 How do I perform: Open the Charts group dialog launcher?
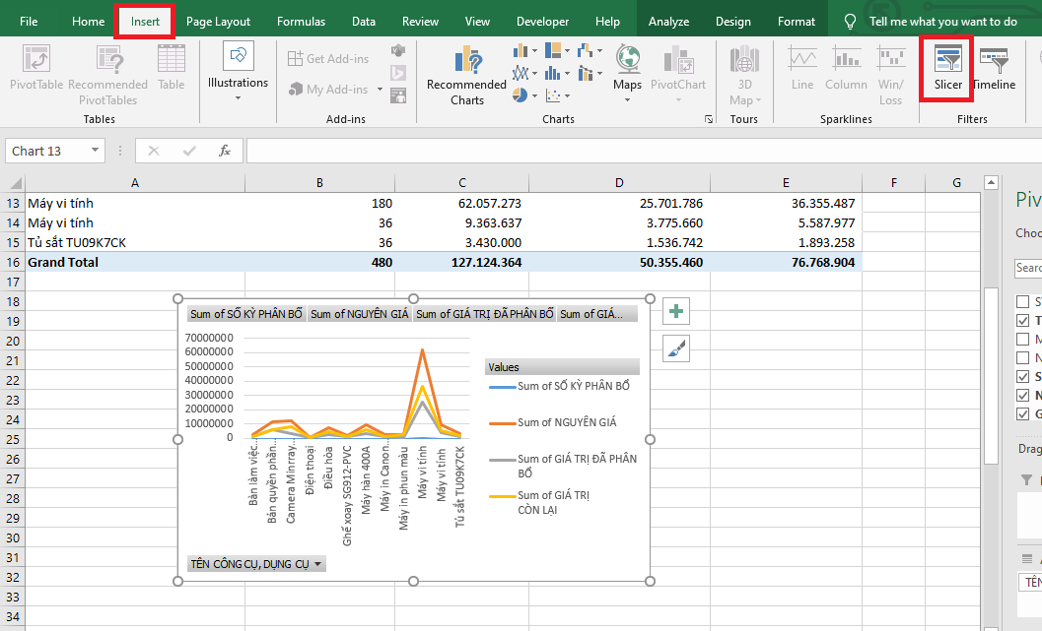708,119
